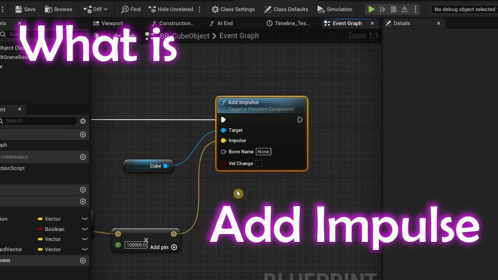This screenshot has height=280, width=498.
Task: Open My Blueprint settings gear
Action: click(x=83, y=121)
